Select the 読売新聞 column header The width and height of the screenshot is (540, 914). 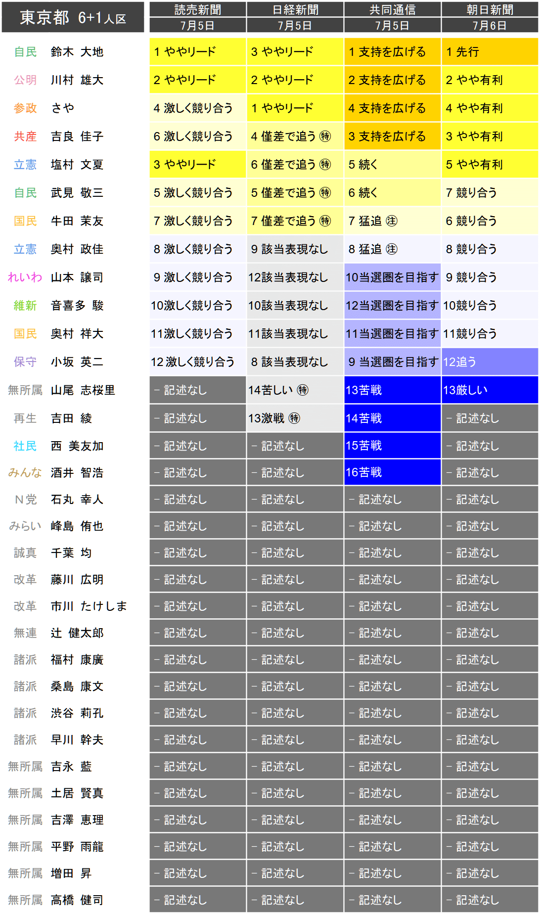click(x=198, y=9)
